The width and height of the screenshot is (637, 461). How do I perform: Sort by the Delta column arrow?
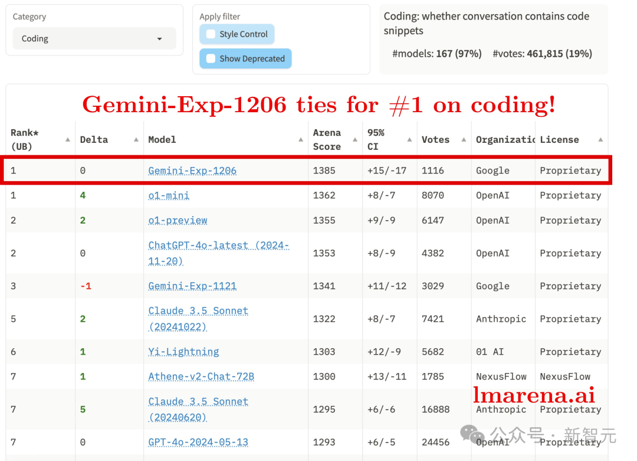pyautogui.click(x=136, y=139)
